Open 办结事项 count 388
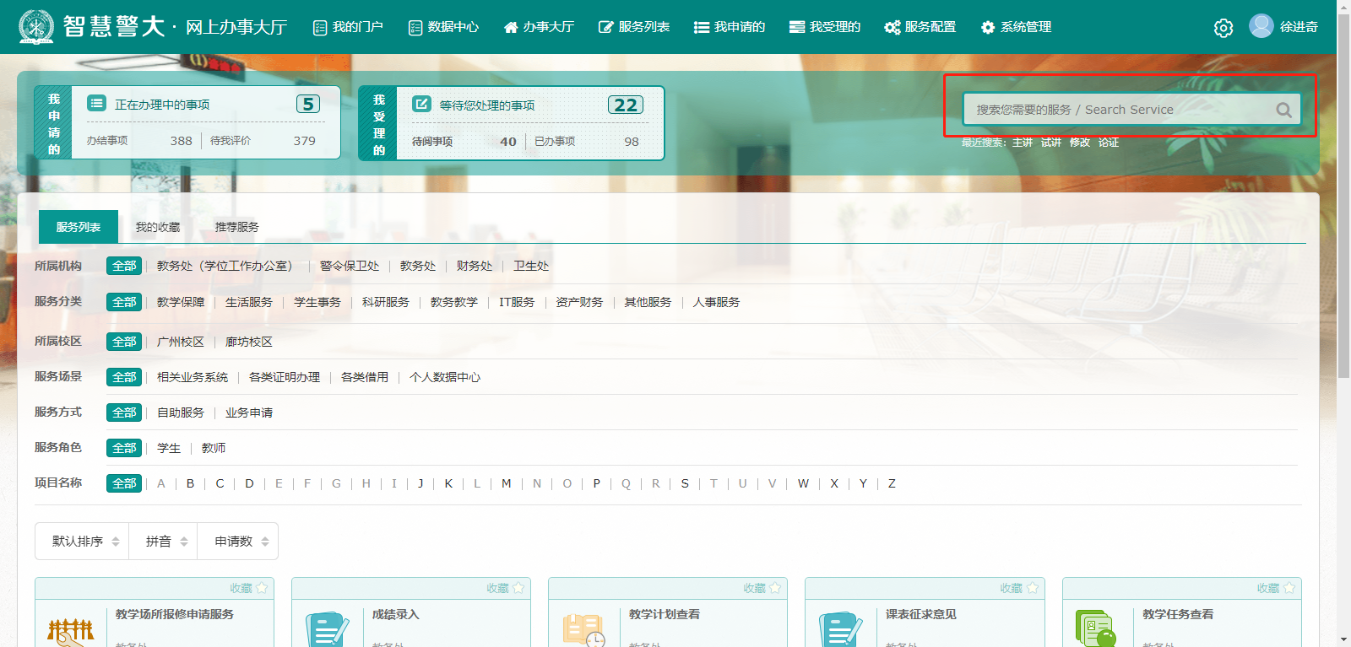1351x647 pixels. click(x=182, y=141)
